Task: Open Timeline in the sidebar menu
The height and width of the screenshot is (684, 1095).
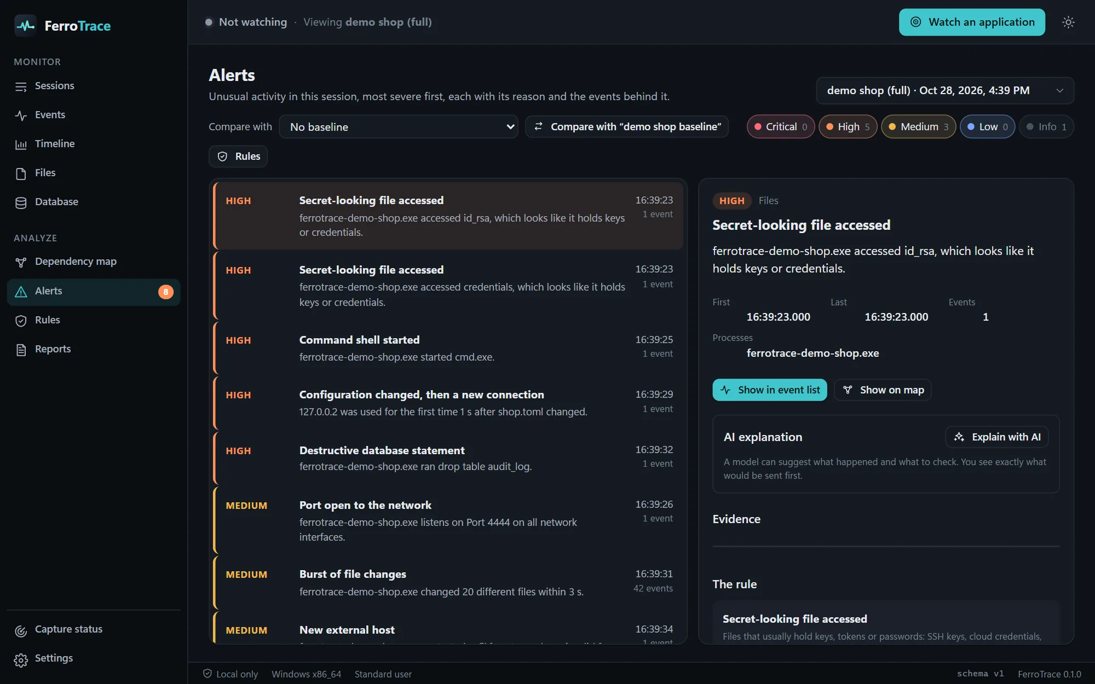Action: [x=94, y=144]
